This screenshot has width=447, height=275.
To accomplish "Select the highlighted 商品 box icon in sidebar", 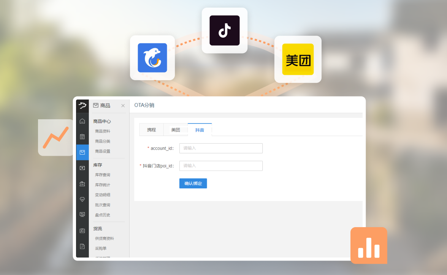I will pyautogui.click(x=82, y=152).
